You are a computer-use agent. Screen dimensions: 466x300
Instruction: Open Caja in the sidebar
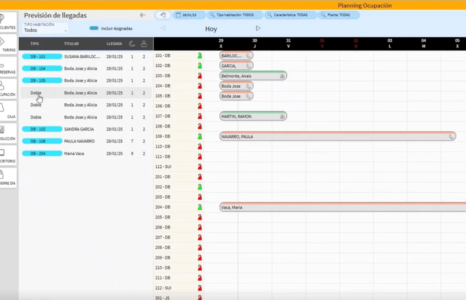coord(8,110)
